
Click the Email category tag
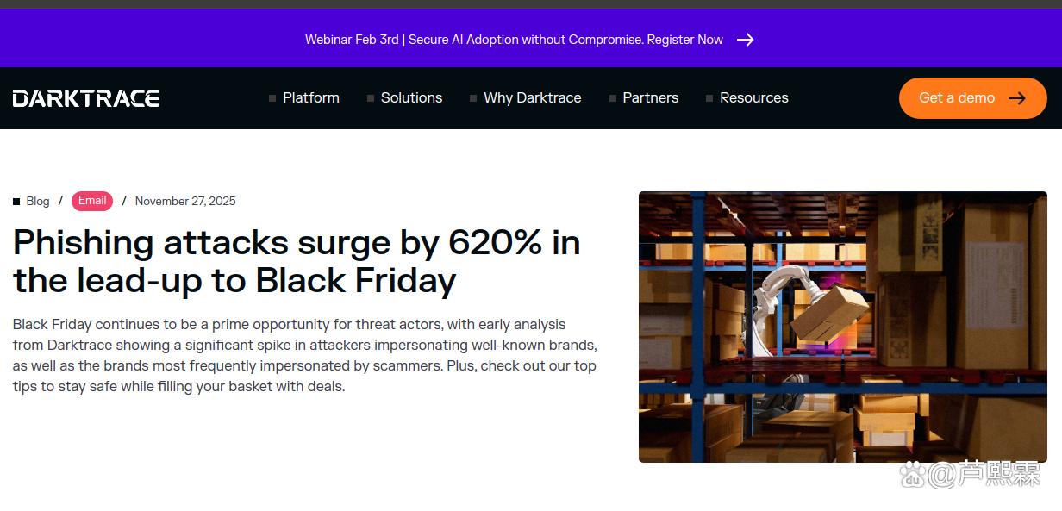92,201
